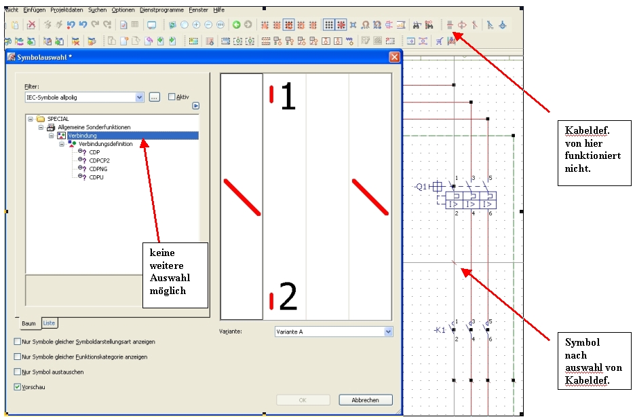The image size is (635, 417).
Task: Open the Projektdaten menu
Action: pos(66,10)
